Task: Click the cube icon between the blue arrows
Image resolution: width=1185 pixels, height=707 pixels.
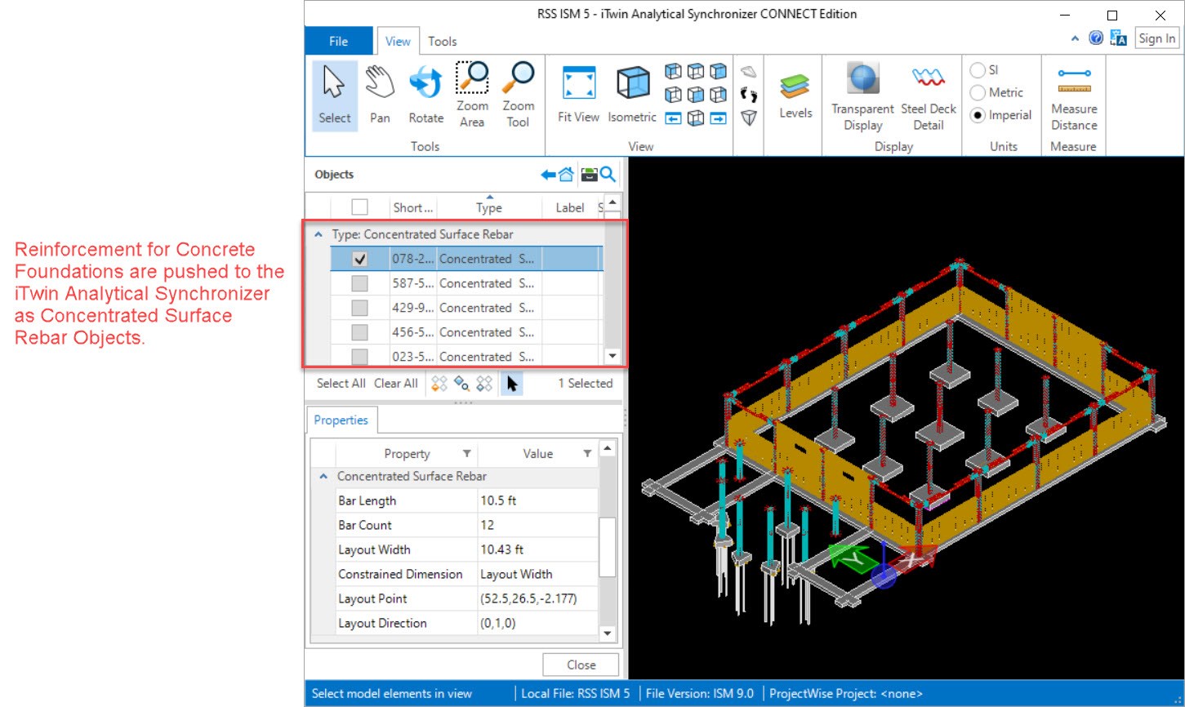Action: (696, 118)
